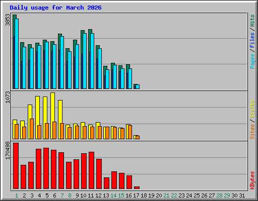Click day 26 on the x-axis
Screen dimensions: 258x201
pos(204,195)
